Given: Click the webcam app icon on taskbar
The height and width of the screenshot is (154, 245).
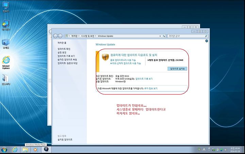Looking at the screenshot, I should 46,150.
